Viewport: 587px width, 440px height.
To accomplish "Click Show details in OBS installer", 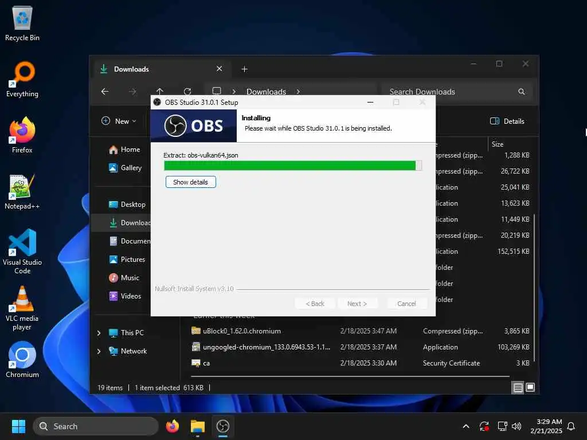I will (190, 182).
